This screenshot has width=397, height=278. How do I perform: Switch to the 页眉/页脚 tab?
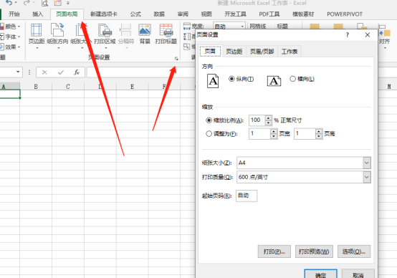[x=262, y=52]
